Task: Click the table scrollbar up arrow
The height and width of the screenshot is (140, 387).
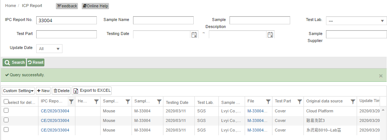Action: (x=383, y=110)
